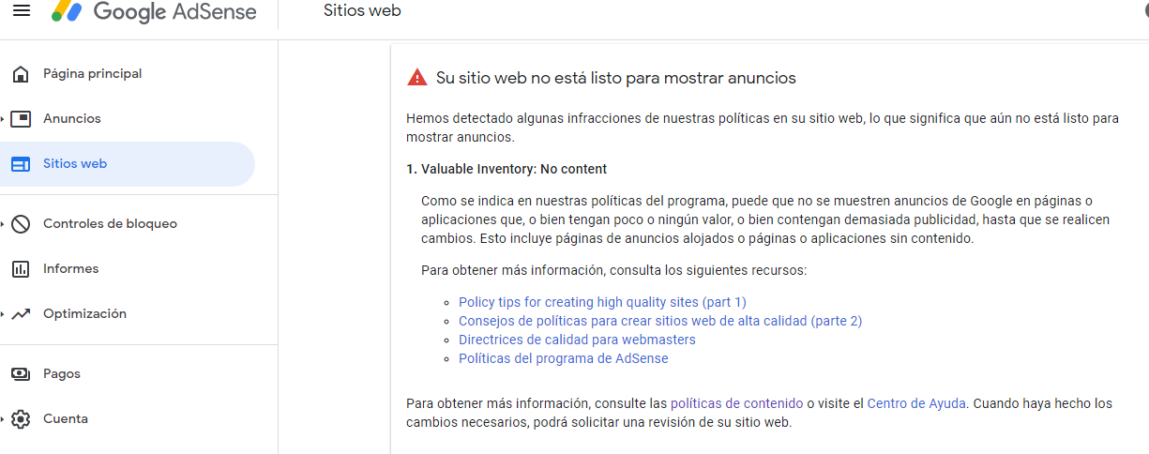
Task: Click the Sitios web page title
Action: (362, 11)
